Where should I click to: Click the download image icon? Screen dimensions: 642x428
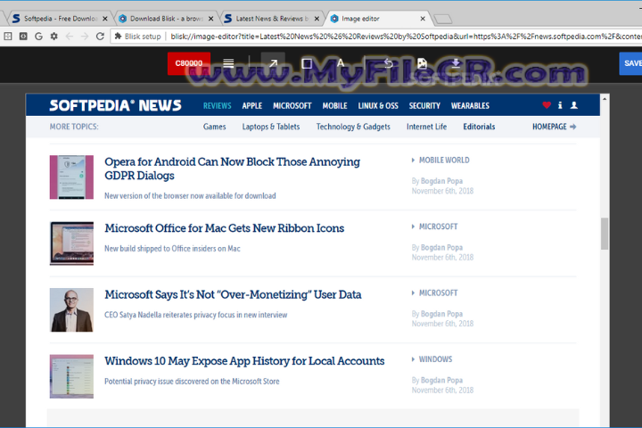tap(456, 63)
